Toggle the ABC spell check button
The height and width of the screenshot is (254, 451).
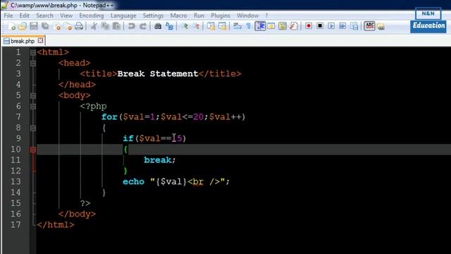point(369,26)
